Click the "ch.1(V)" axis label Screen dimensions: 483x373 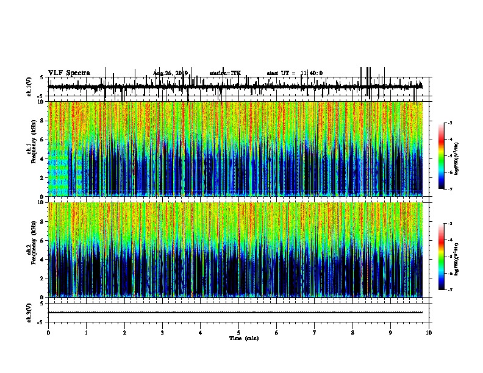[29, 87]
